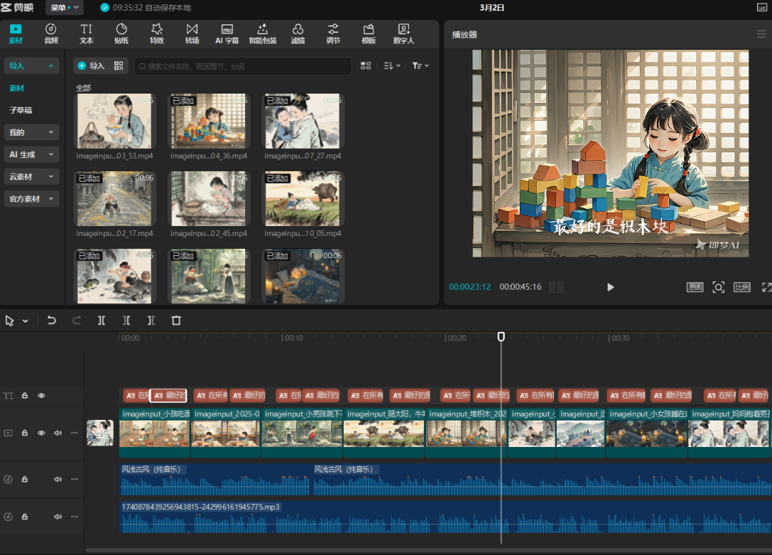This screenshot has width=772, height=555.
Task: Select the trash delete icon in timeline toolbar
Action: point(176,320)
